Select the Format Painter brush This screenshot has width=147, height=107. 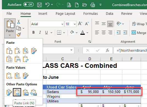[19, 34]
